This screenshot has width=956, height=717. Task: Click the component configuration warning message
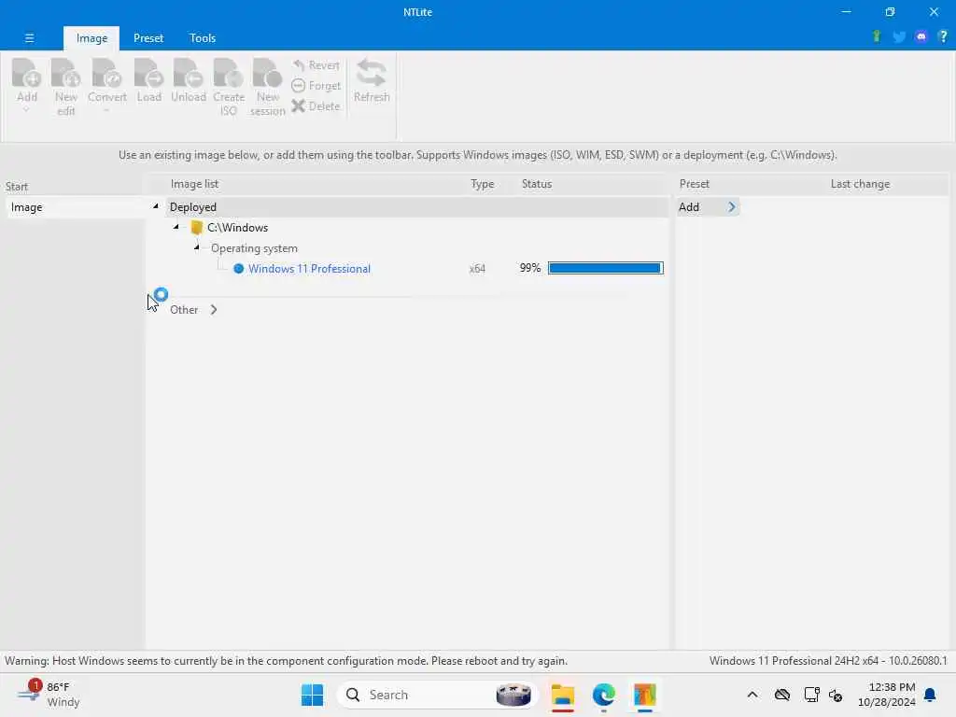[286, 661]
